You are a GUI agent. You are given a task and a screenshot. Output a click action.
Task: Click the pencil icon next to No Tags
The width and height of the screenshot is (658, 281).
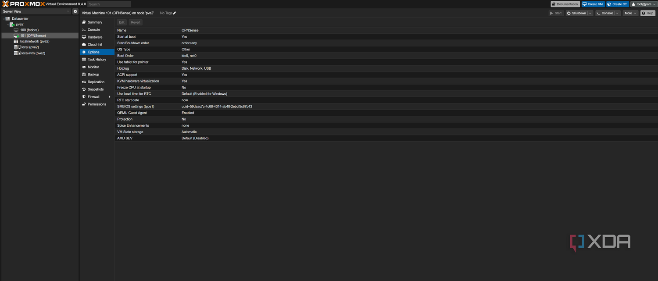pyautogui.click(x=175, y=13)
